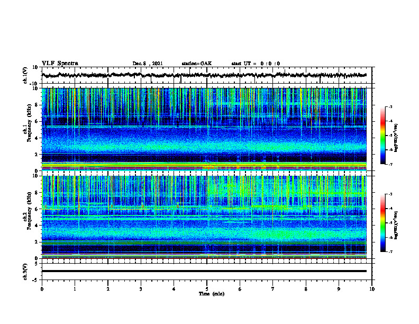Click the "2" tick on the time axis
419x324 pixels.
point(108,289)
